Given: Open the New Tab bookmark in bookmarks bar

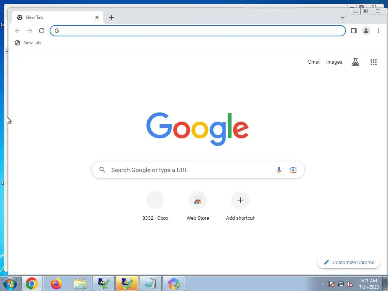Looking at the screenshot, I should 28,43.
